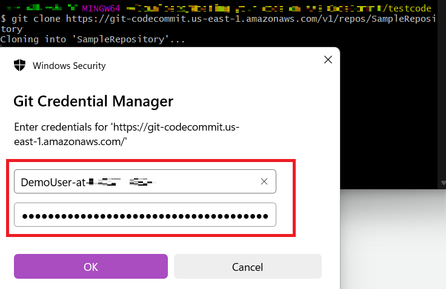
Task: Click the wrapped 'tory' text in the terminal
Action: click(12, 29)
